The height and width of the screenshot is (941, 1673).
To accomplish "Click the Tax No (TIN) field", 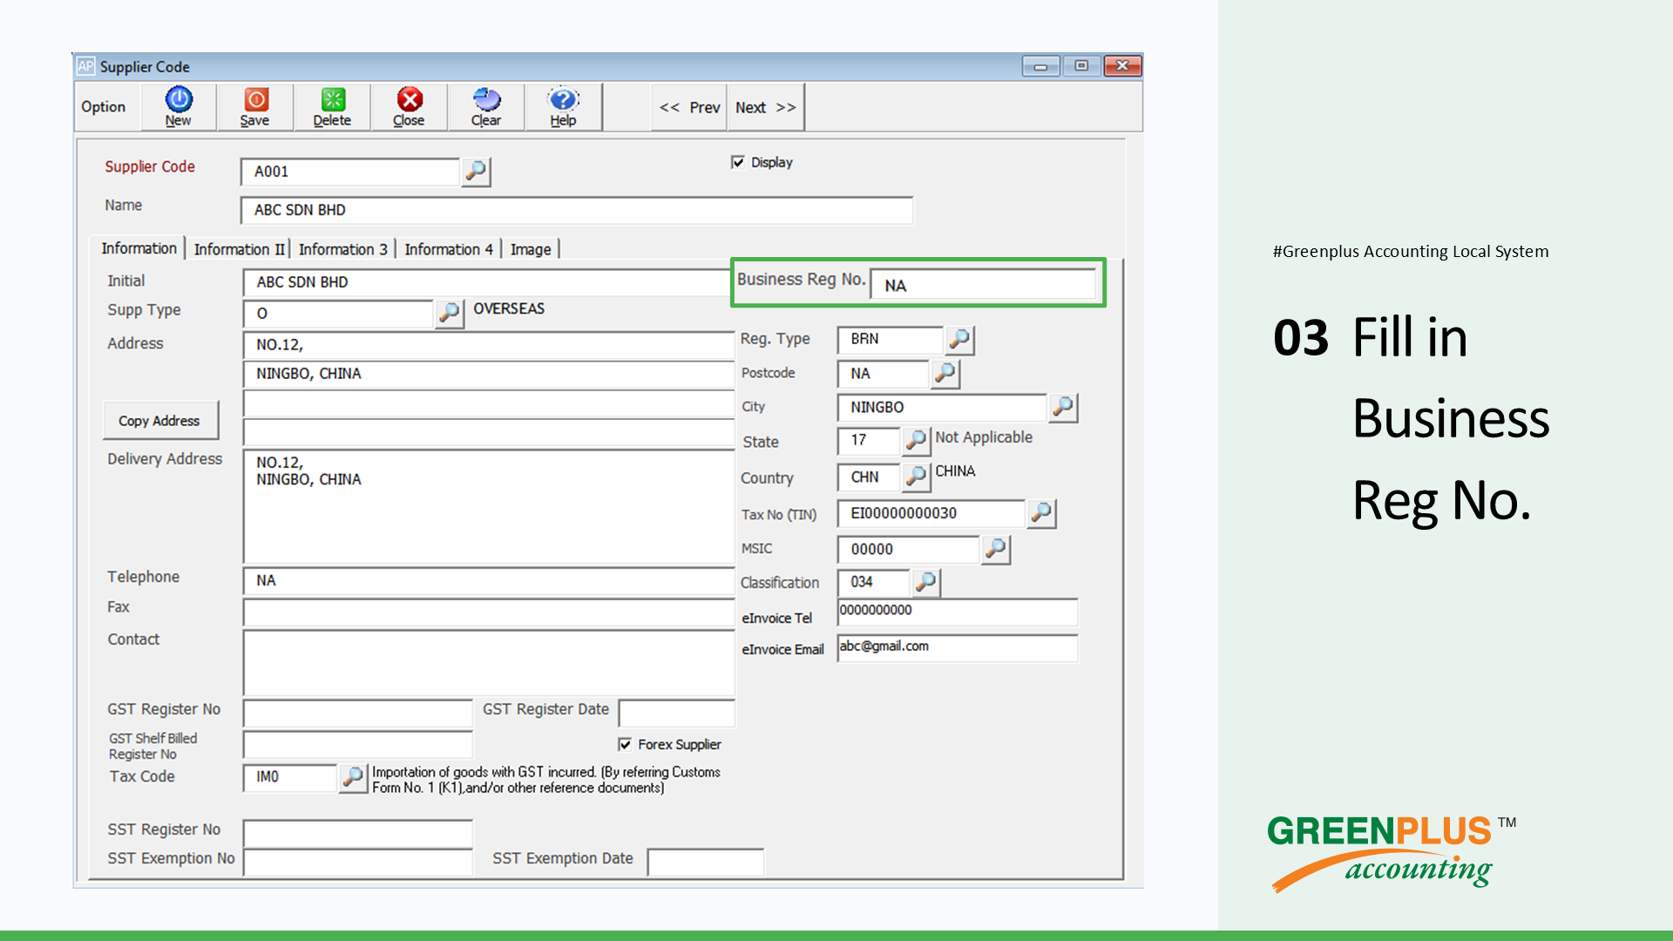I will coord(931,513).
